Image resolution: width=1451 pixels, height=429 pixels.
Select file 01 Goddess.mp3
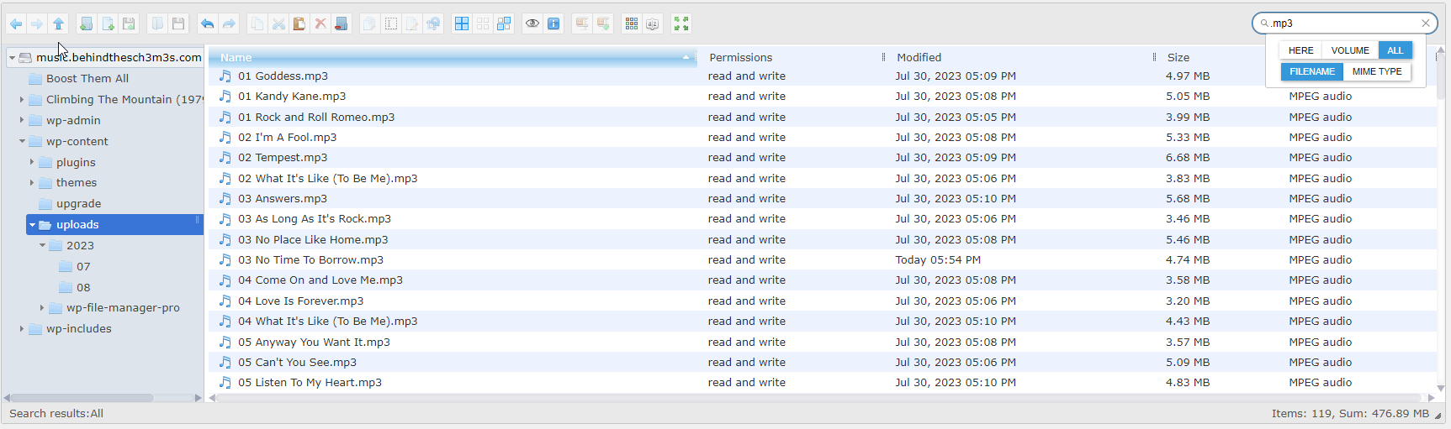[823, 76]
